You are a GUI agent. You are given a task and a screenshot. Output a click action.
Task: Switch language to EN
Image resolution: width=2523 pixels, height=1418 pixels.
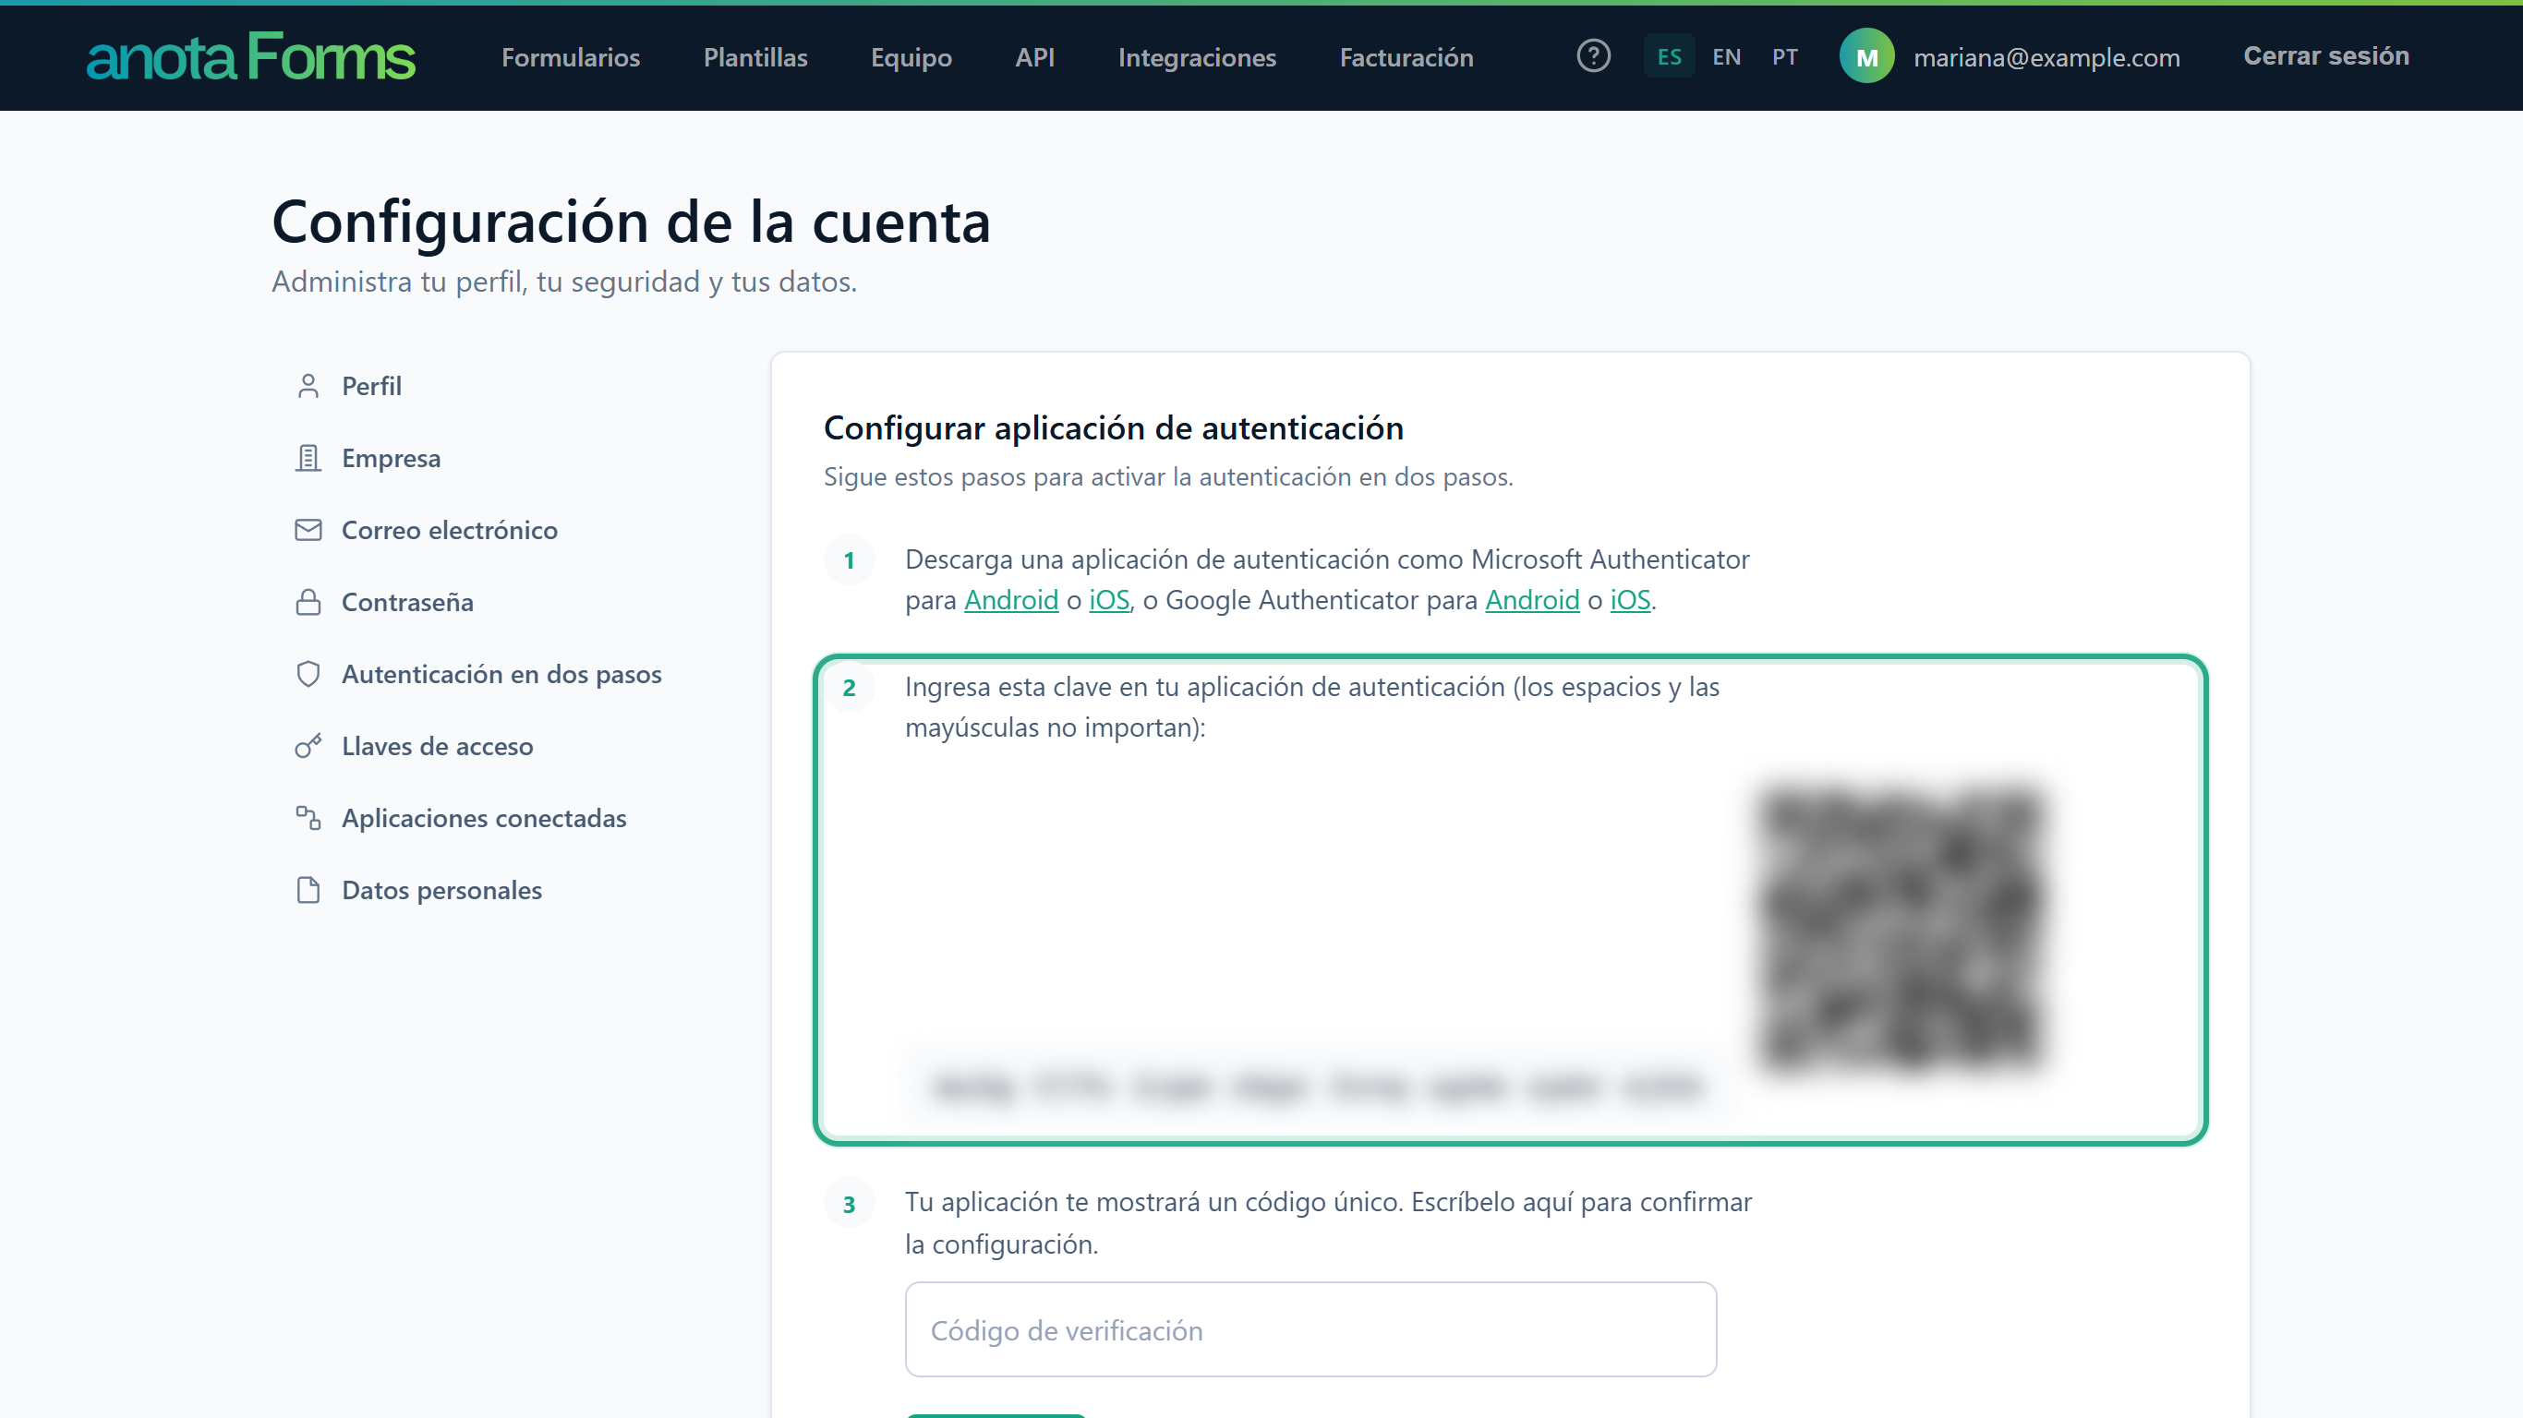1727,57
